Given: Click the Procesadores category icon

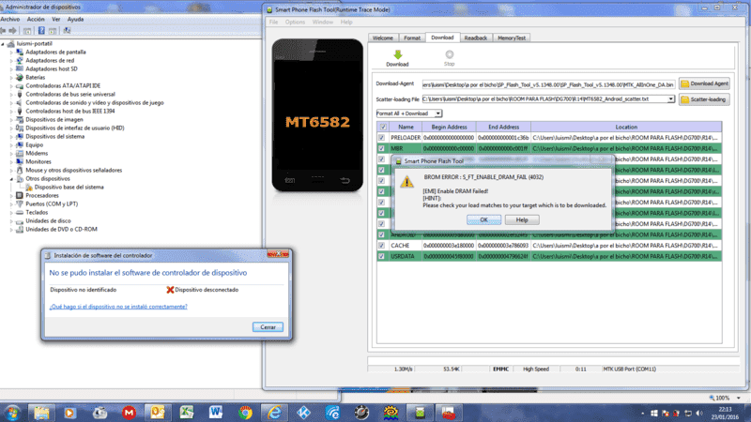Looking at the screenshot, I should tap(20, 195).
